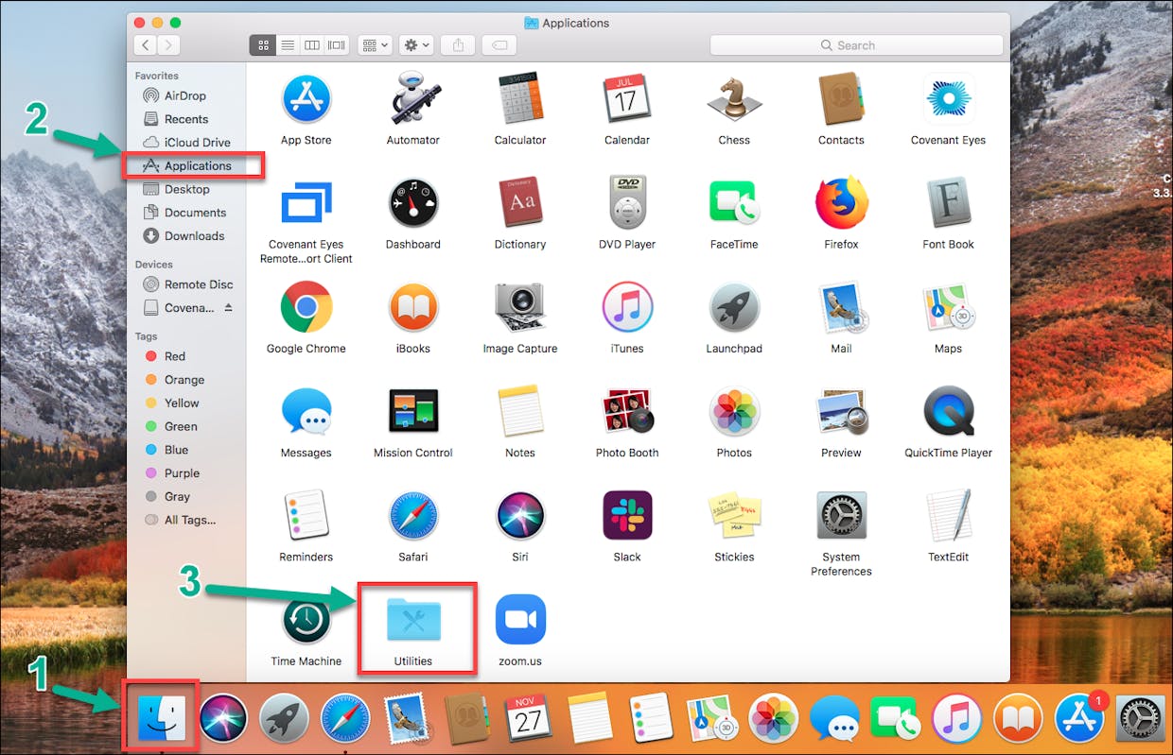Image resolution: width=1173 pixels, height=755 pixels.
Task: Show All Tags in sidebar
Action: coord(189,520)
